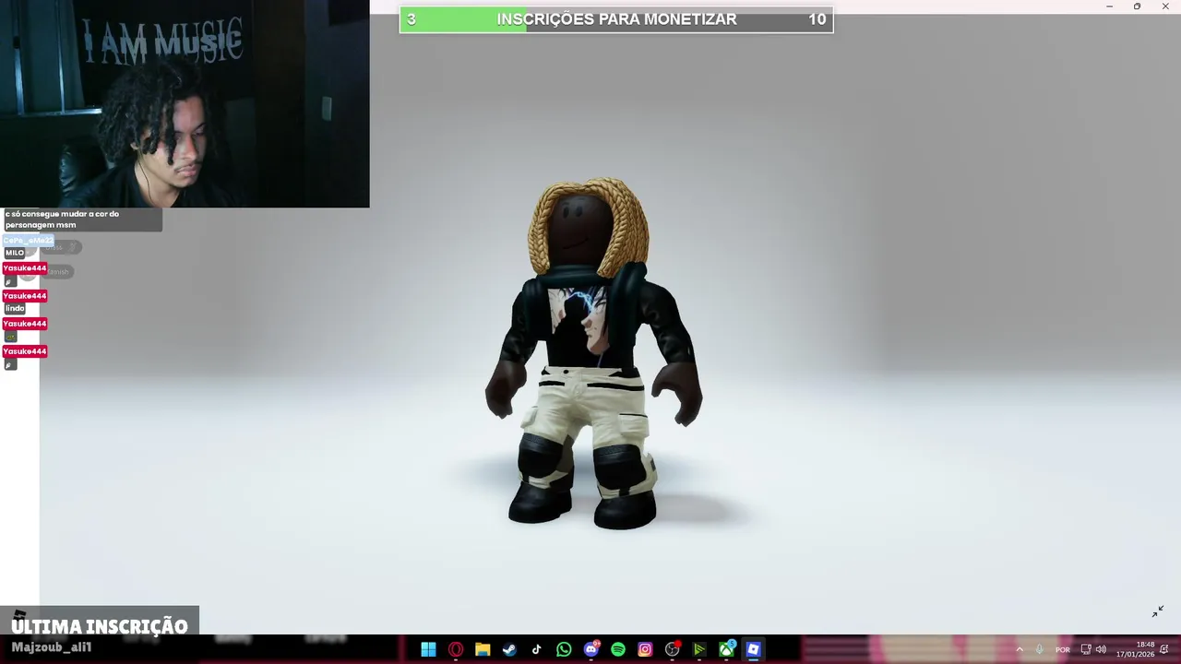Click the INSCRIÇÕES PARA MONETIZAR goal bar
Image resolution: width=1181 pixels, height=664 pixels.
click(x=616, y=19)
